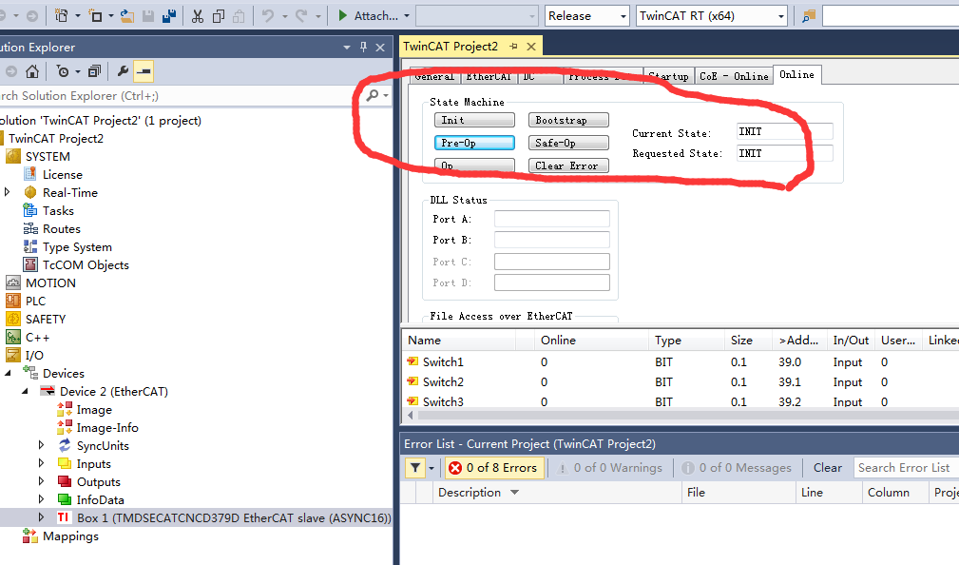Click the Solution Explorer auto-hide pin icon

coord(363,48)
